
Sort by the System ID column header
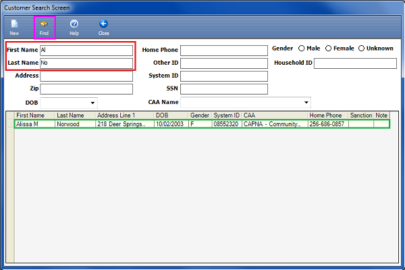click(x=226, y=115)
